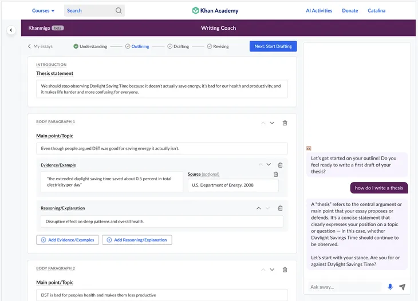Screen dimensions: 418x301
Task: Go to the Outlining step
Action: [x=137, y=46]
